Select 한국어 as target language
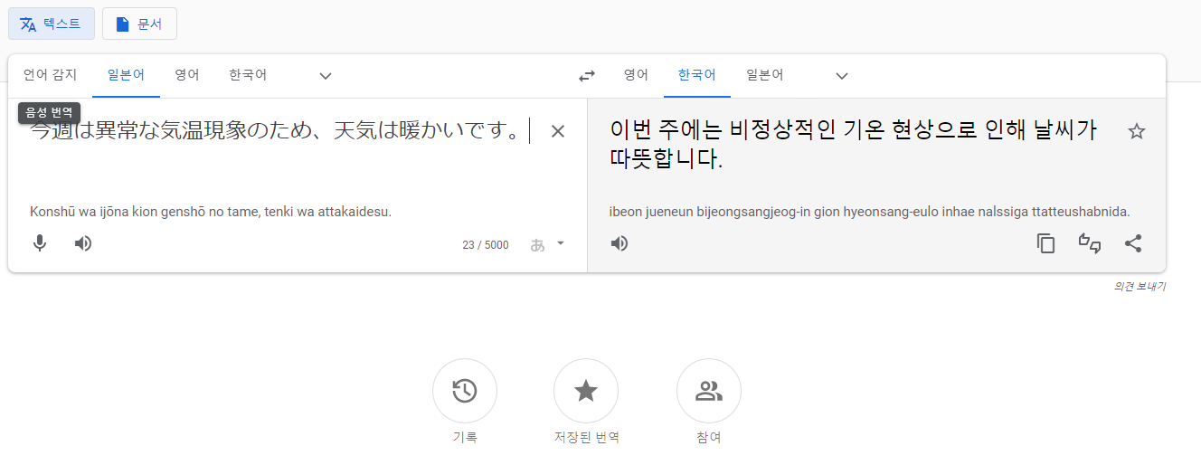The width and height of the screenshot is (1201, 465). click(x=697, y=75)
